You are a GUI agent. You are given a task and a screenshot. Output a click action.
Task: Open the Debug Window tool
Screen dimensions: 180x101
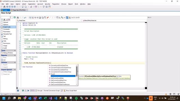(x=8, y=53)
